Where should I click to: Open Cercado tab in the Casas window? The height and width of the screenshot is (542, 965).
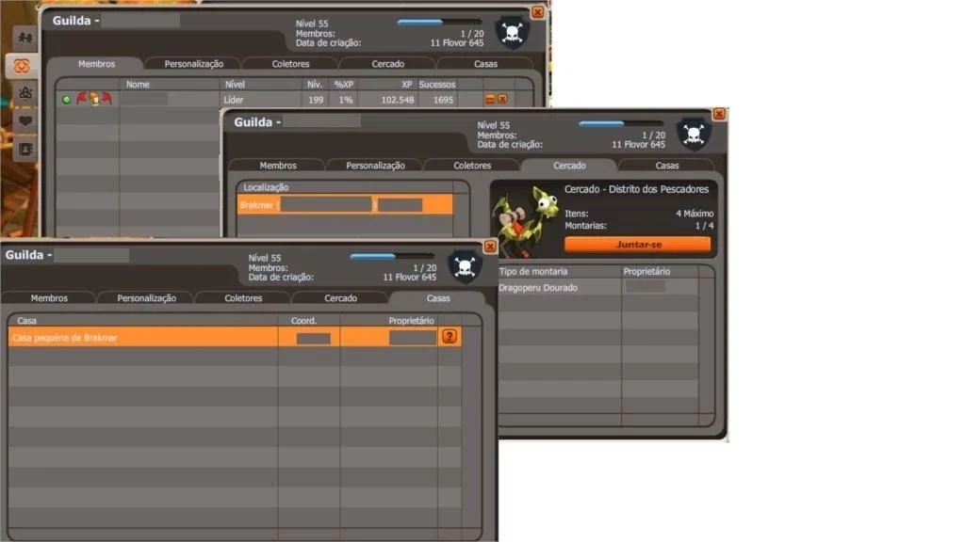[x=340, y=298]
